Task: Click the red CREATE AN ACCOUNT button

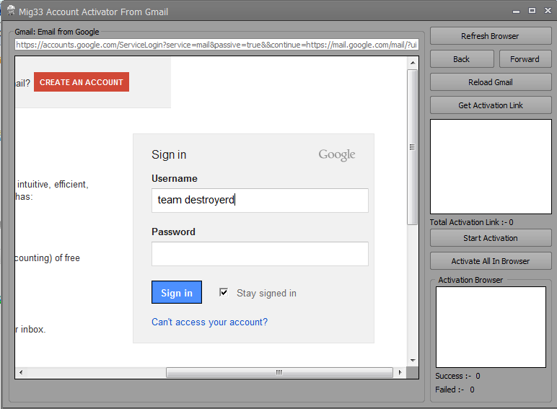Action: click(x=82, y=82)
